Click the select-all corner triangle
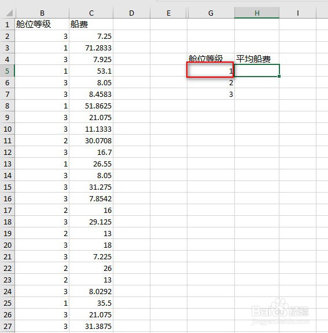 pos(9,13)
